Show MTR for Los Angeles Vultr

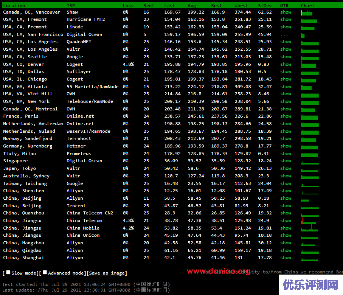click(286, 49)
